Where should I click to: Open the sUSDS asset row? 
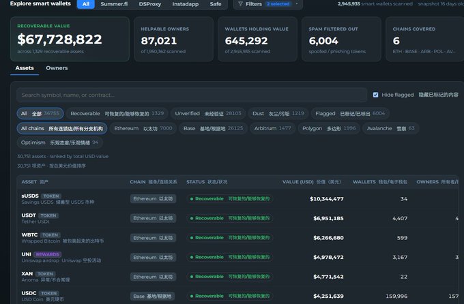coord(238,199)
